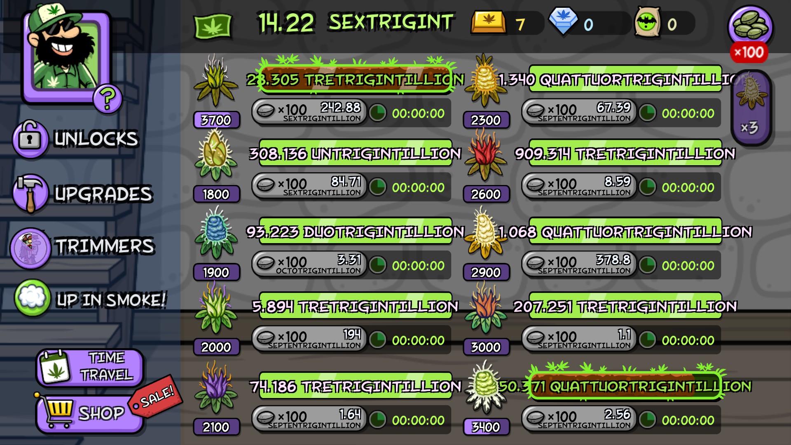Tap the bat seed bag icon

click(648, 22)
